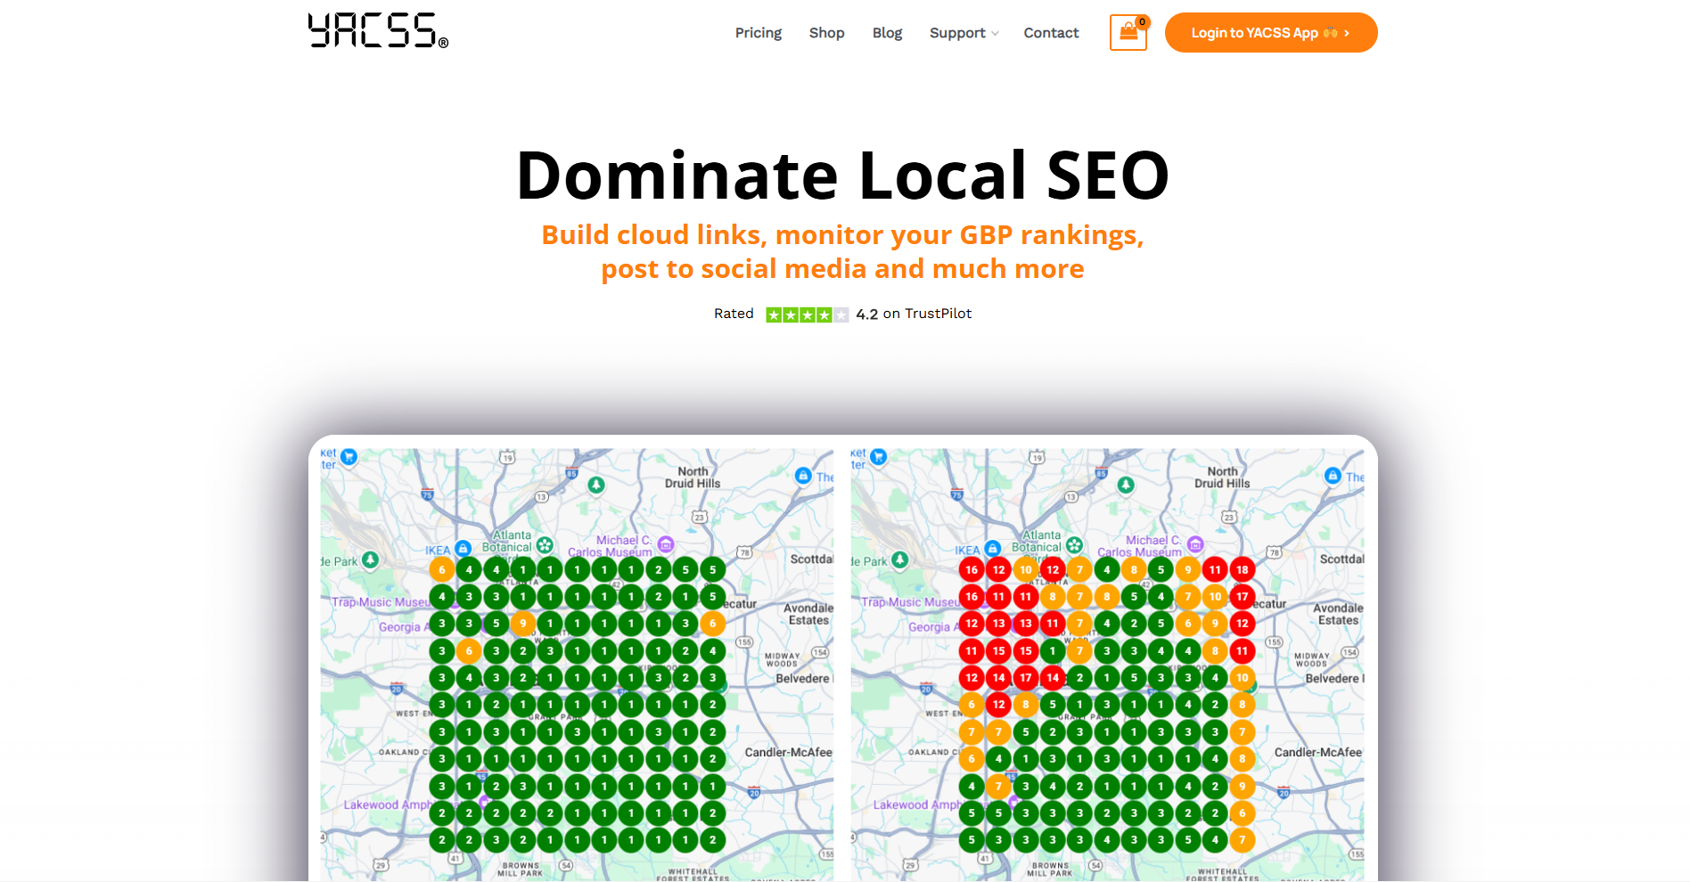Click the left green ranking map thumbnail
The height and width of the screenshot is (882, 1690).
pos(577,665)
